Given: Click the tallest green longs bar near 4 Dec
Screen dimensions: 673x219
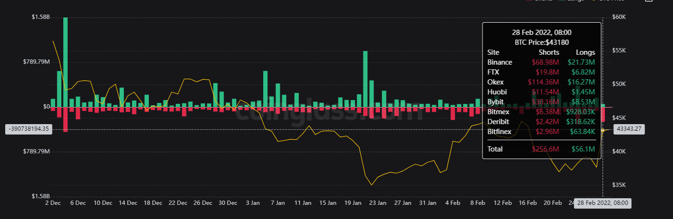Looking at the screenshot, I should coord(65,62).
